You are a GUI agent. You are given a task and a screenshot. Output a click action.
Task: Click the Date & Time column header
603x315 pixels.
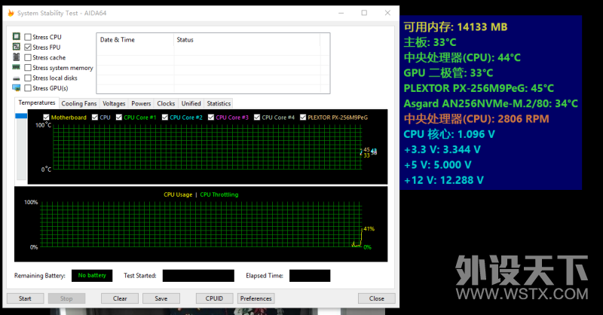(x=135, y=40)
